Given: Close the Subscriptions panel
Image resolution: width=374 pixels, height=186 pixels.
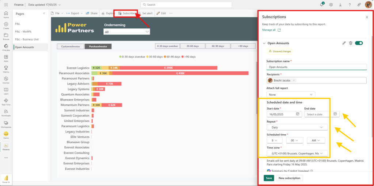Looking at the screenshot, I should click(x=367, y=17).
